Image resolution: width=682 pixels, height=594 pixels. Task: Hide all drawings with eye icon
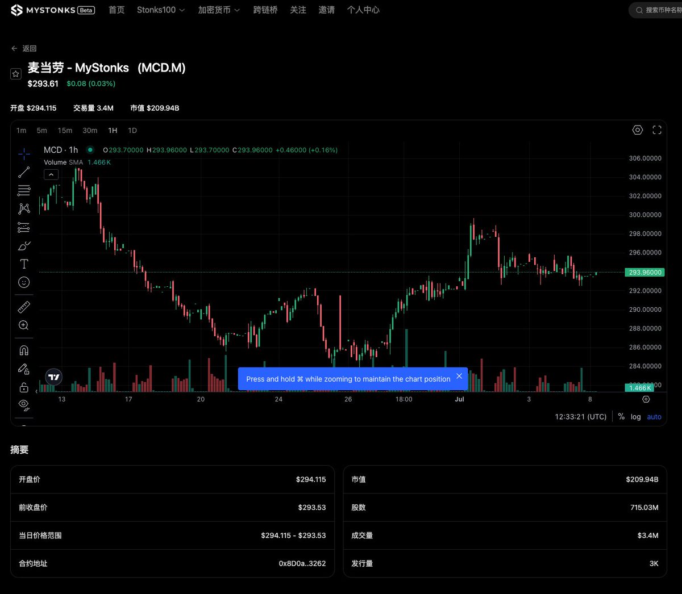[x=24, y=405]
